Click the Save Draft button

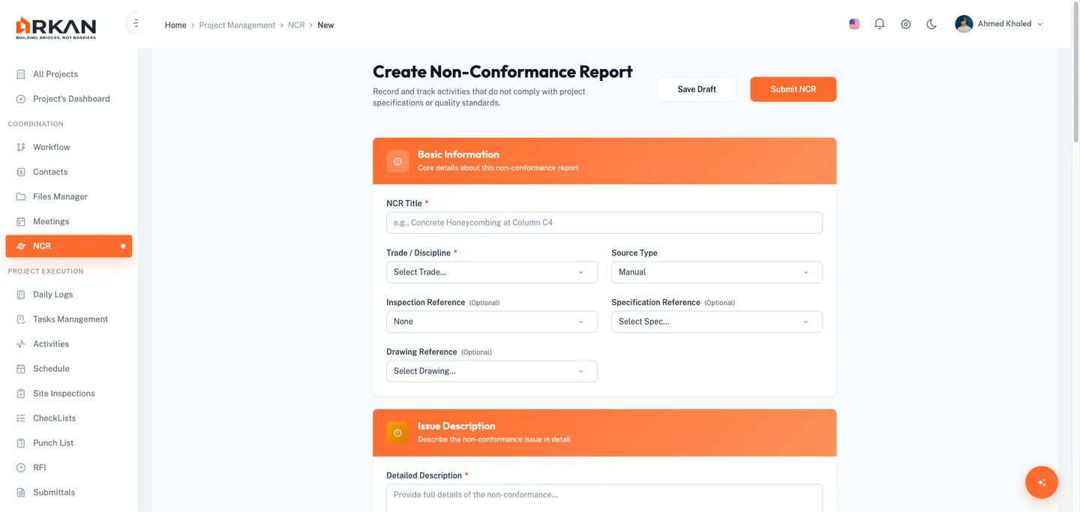tap(697, 89)
